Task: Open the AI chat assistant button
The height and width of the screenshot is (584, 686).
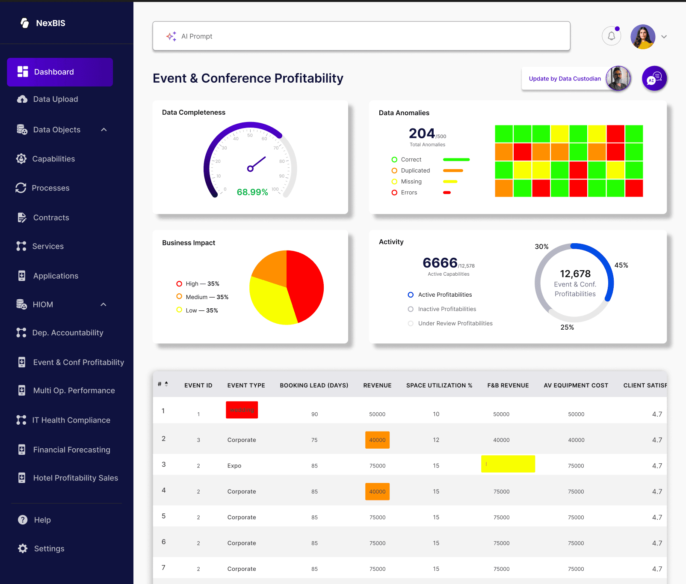Action: pyautogui.click(x=654, y=78)
